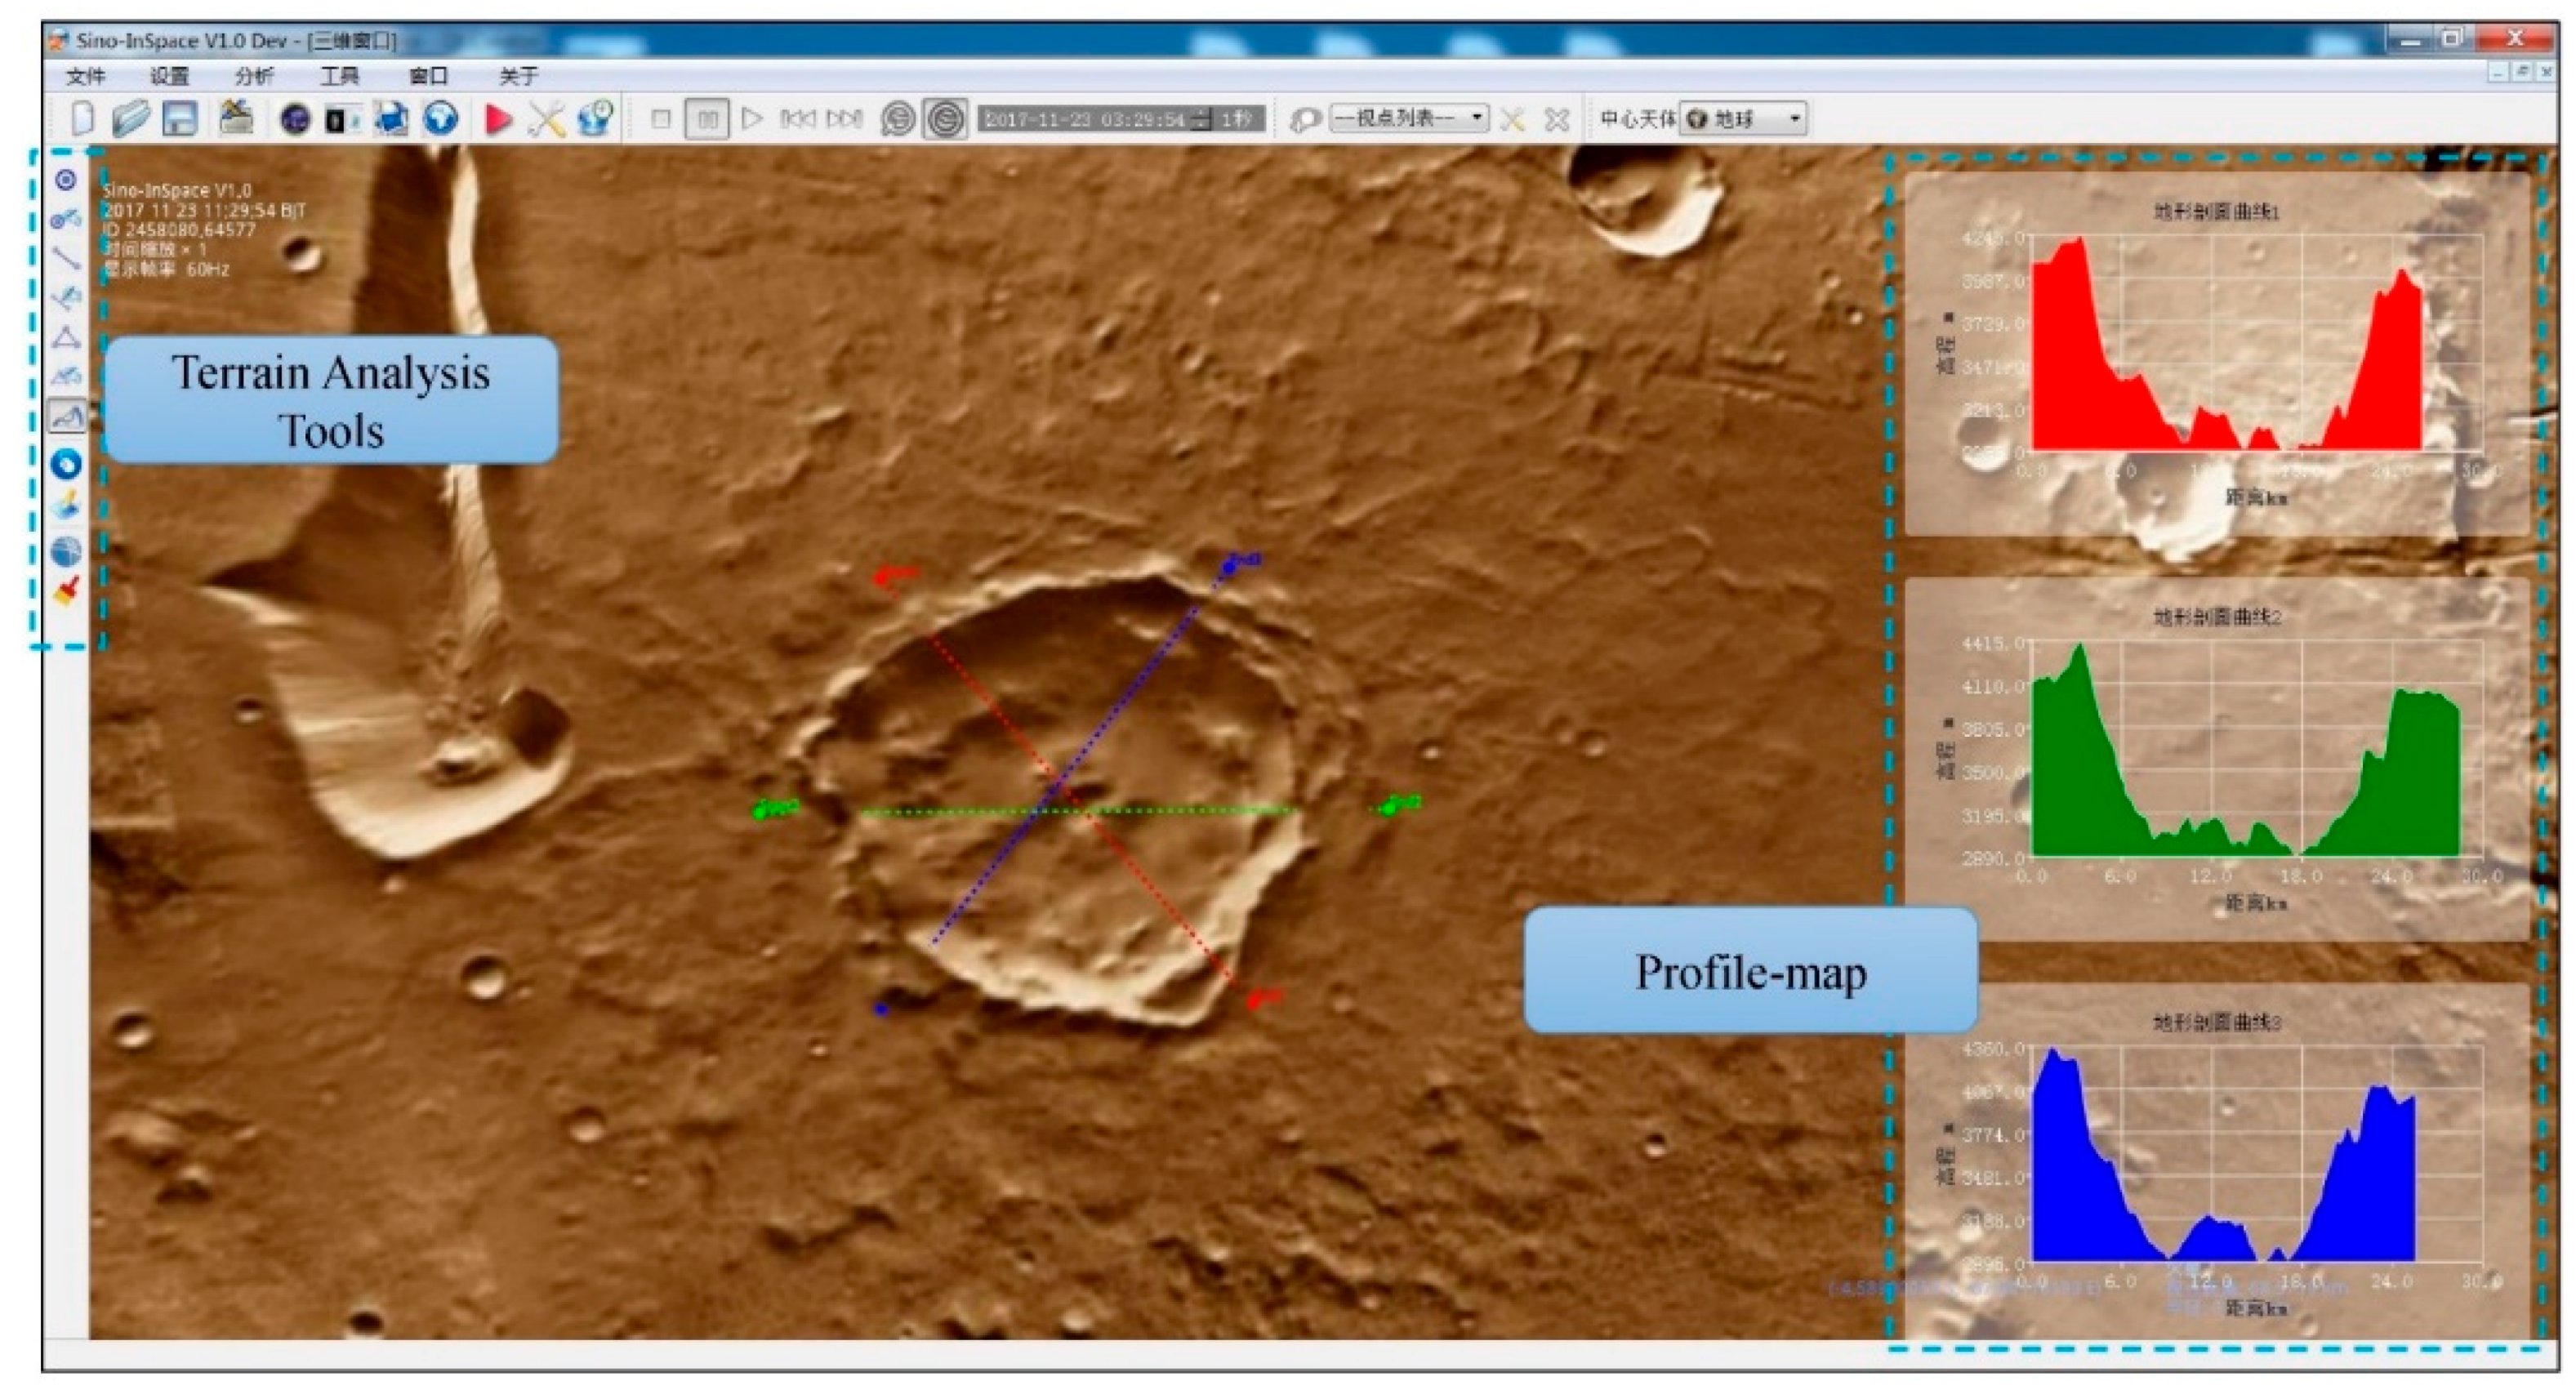Click the simulation time spinner arrows
This screenshot has width=2576, height=1390.
(x=1202, y=119)
